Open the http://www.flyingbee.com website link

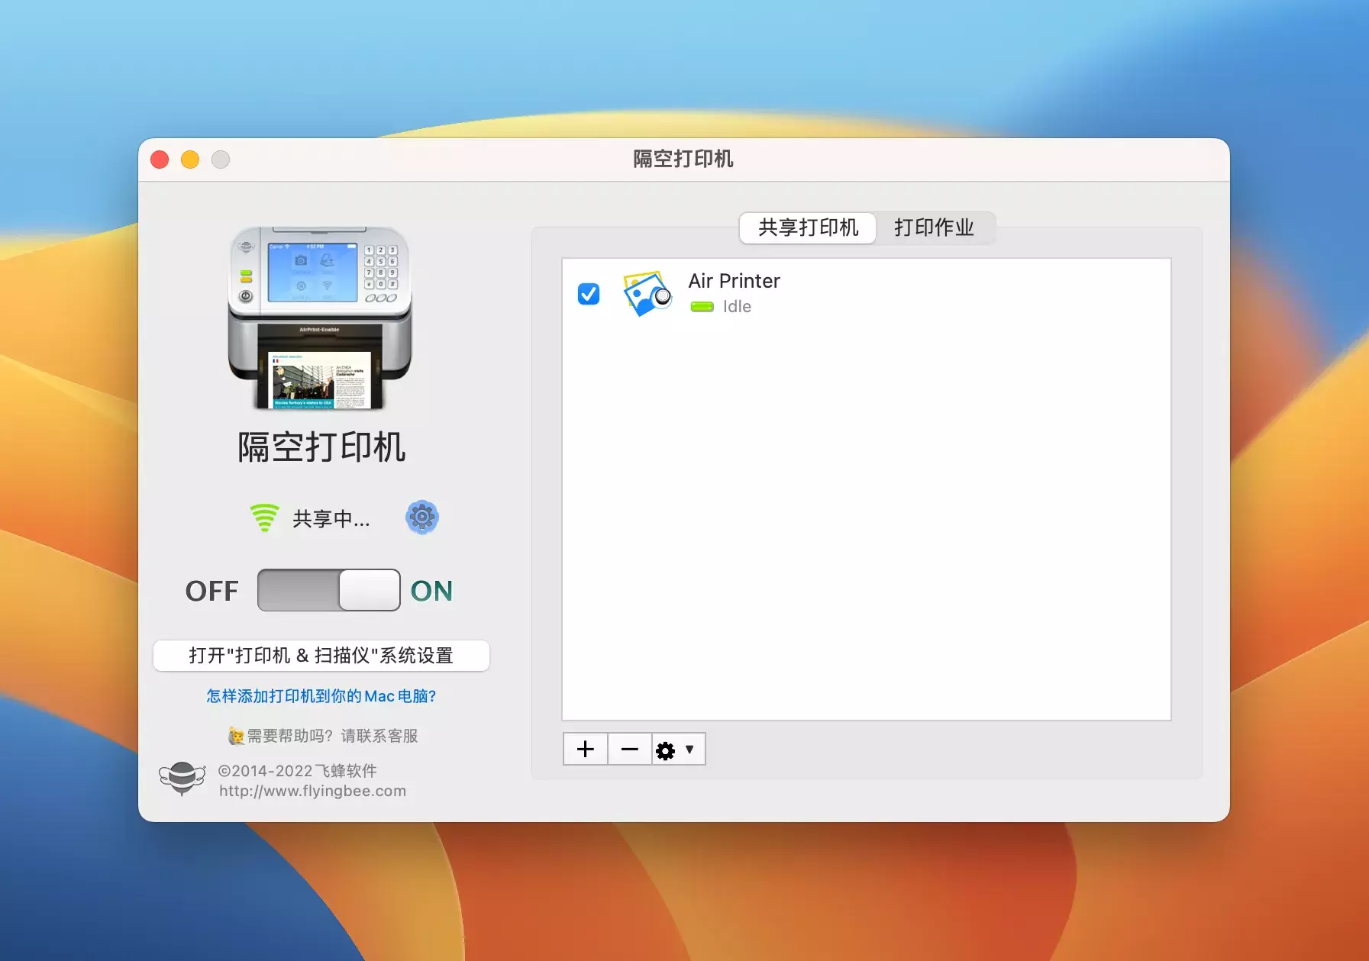312,791
